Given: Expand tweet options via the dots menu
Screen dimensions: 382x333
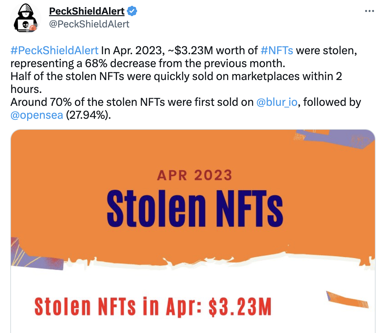Looking at the screenshot, I should tap(370, 11).
